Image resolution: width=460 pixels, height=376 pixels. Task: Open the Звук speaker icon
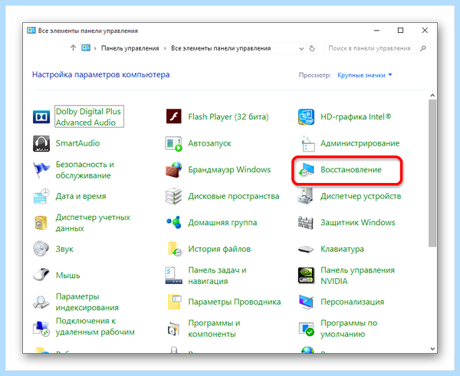pyautogui.click(x=41, y=249)
